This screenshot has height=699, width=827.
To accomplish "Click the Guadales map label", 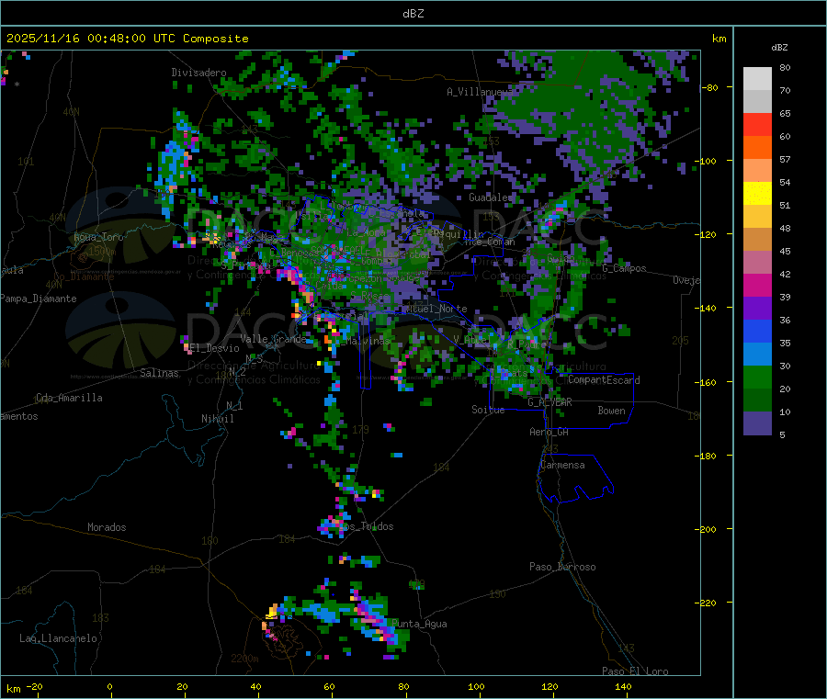I will pyautogui.click(x=491, y=197).
